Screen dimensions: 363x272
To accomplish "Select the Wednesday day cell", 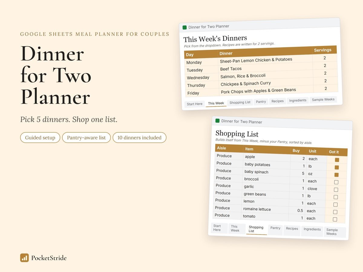I will [201, 78].
